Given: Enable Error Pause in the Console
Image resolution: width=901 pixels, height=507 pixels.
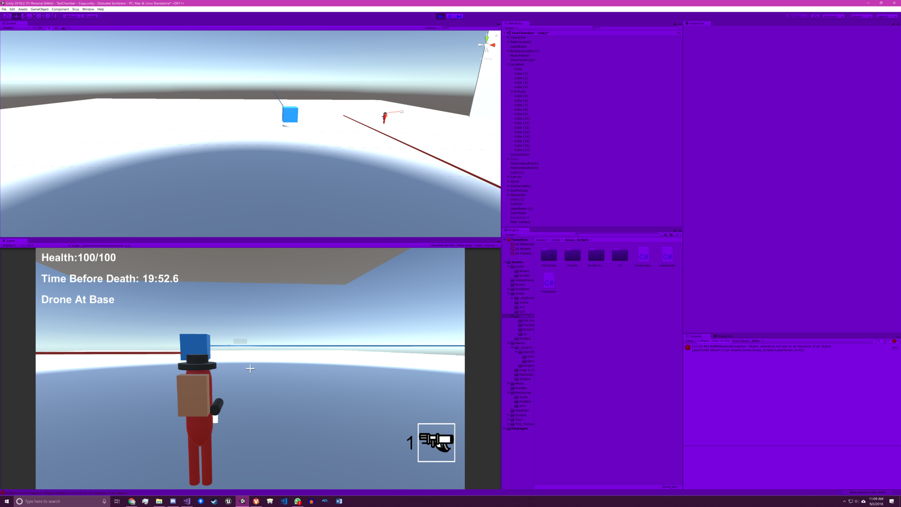Looking at the screenshot, I should click(741, 340).
